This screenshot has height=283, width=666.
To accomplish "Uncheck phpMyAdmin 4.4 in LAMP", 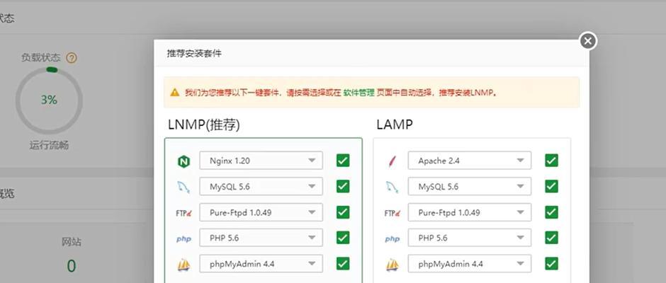I will [551, 263].
